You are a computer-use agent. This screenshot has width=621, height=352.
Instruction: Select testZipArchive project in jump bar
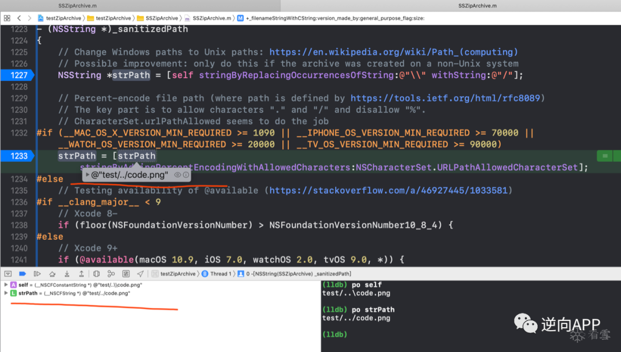[x=59, y=18]
